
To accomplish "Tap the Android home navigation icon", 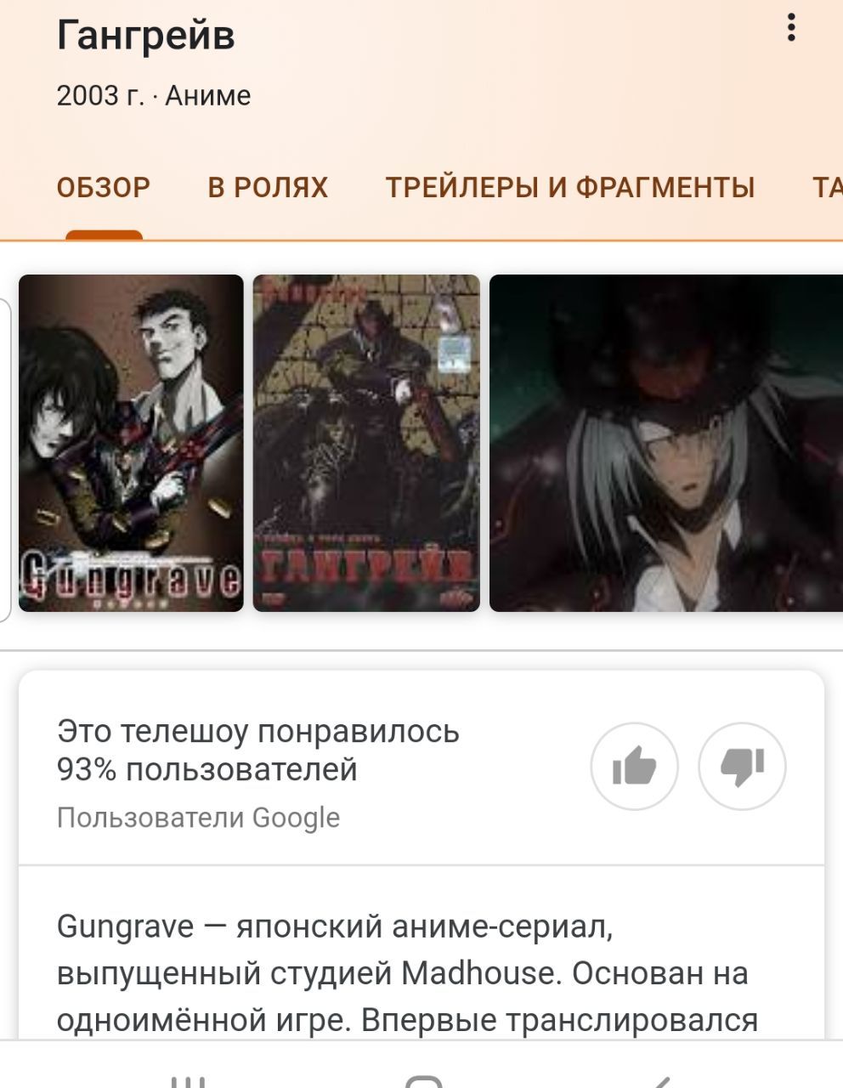I will click(x=423, y=1081).
